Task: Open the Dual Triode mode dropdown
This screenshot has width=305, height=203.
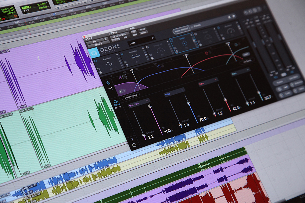Action: point(139,103)
